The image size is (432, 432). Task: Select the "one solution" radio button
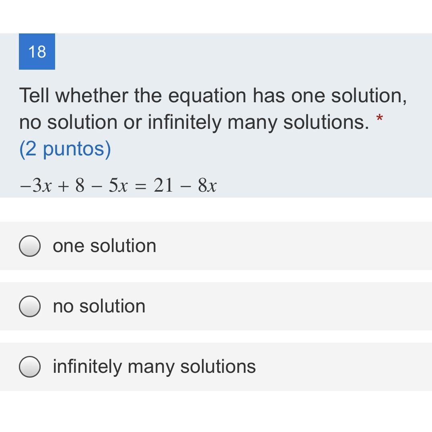[x=30, y=246]
